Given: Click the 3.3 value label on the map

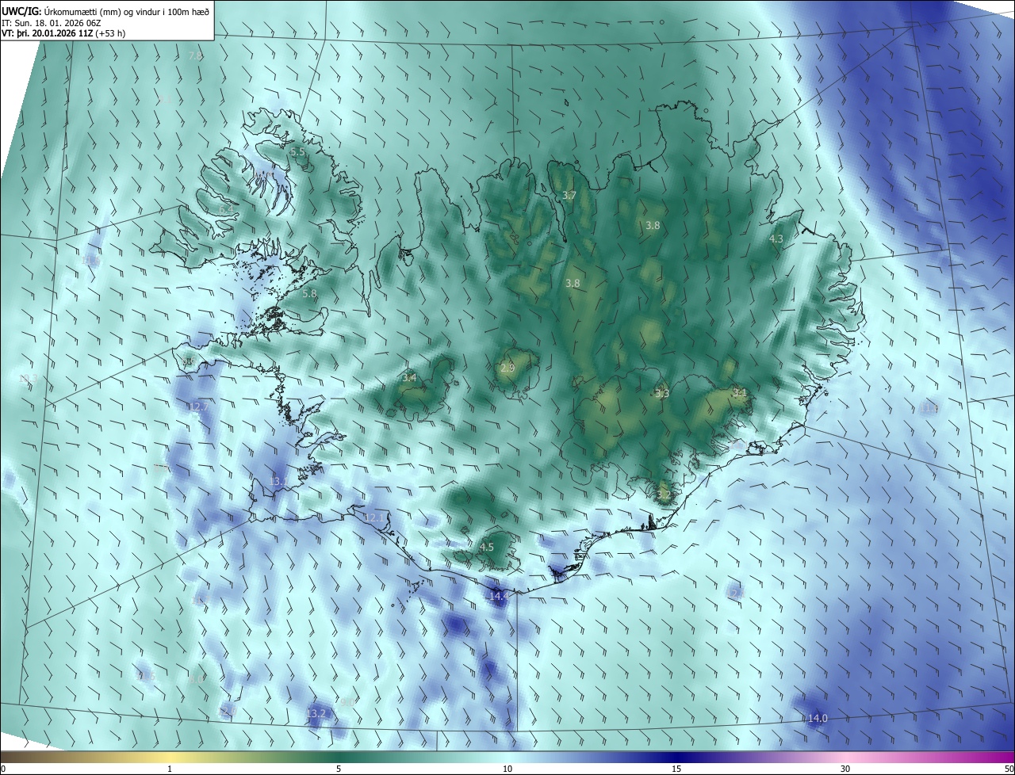Looking at the screenshot, I should [662, 393].
